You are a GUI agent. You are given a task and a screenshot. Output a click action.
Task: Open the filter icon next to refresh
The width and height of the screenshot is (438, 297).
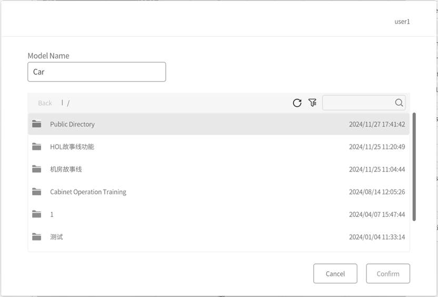(x=312, y=103)
